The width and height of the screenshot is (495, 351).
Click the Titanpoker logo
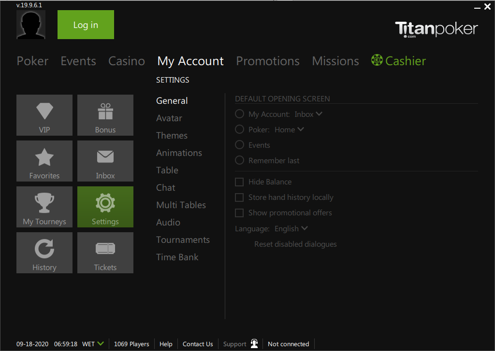[x=437, y=29]
